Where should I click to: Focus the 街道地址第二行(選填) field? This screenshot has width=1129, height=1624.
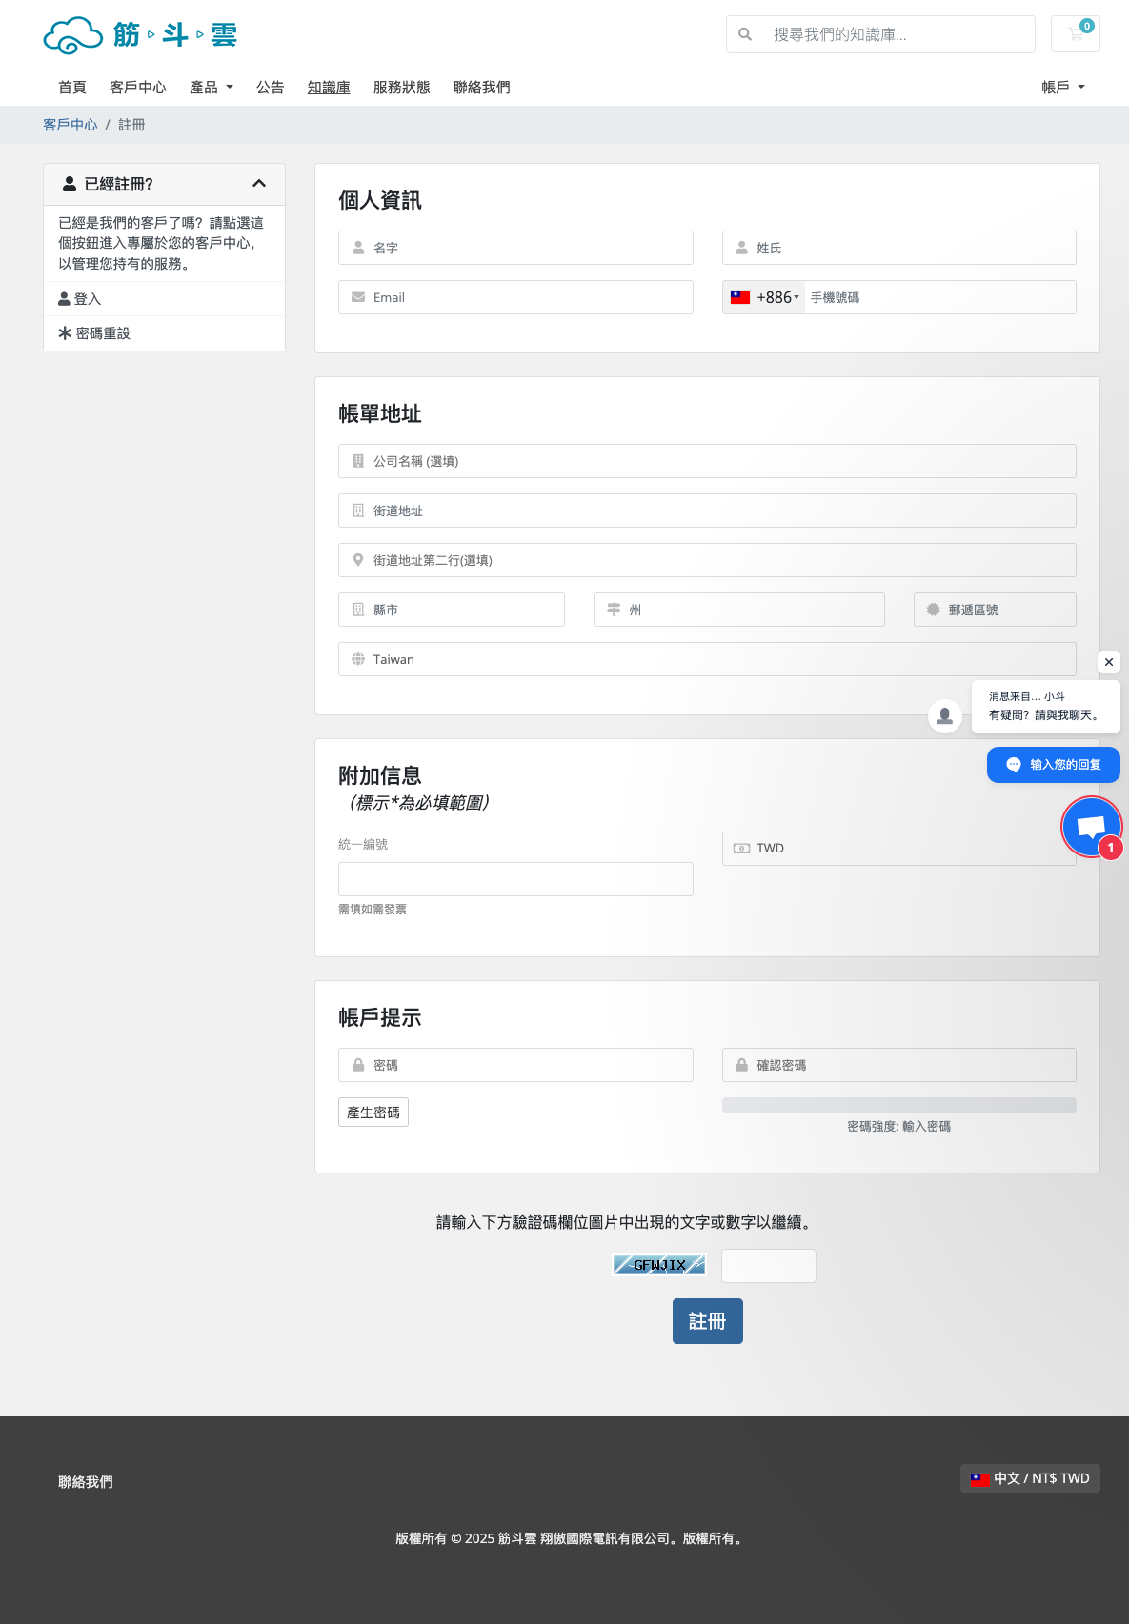tap(707, 560)
